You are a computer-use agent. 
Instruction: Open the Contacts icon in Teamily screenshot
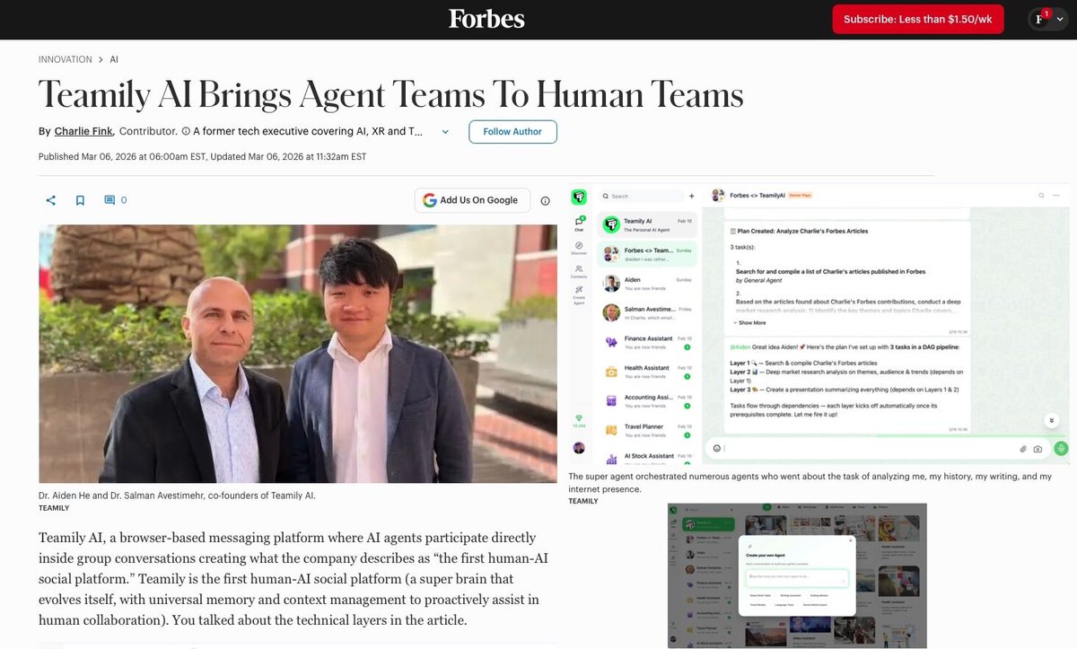tap(579, 270)
